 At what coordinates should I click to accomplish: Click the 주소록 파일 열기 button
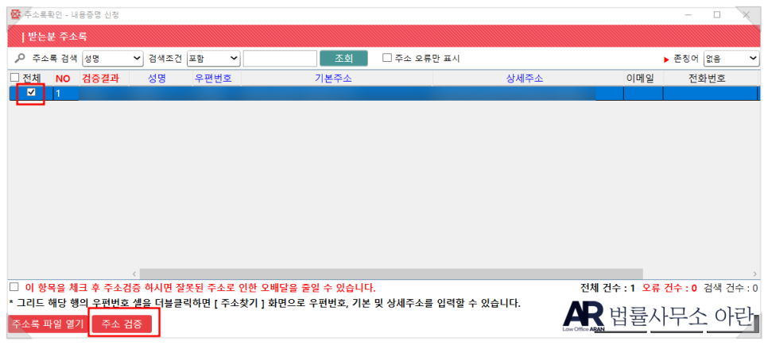[48, 324]
